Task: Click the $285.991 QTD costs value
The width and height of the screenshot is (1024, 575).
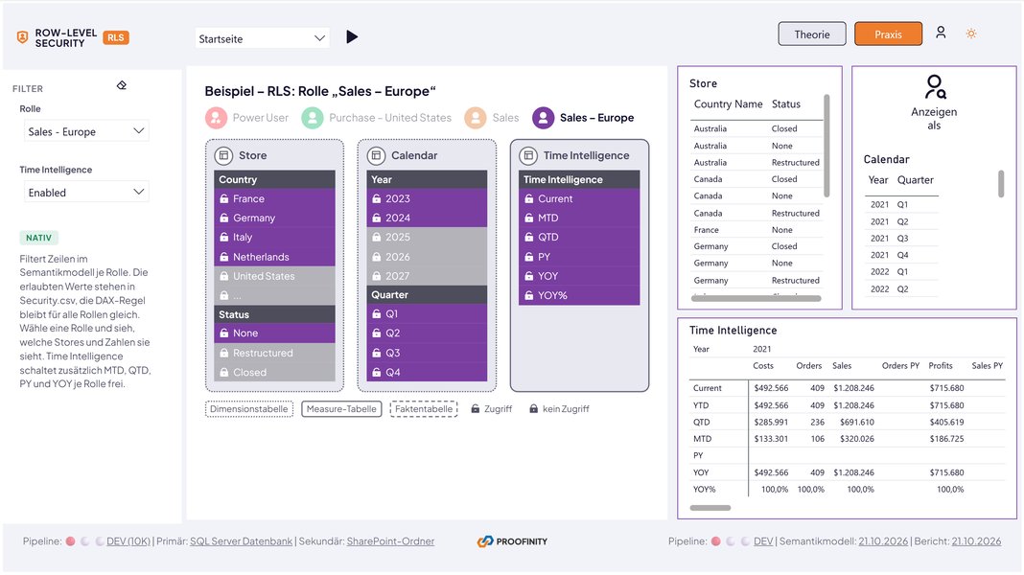Action: click(771, 423)
